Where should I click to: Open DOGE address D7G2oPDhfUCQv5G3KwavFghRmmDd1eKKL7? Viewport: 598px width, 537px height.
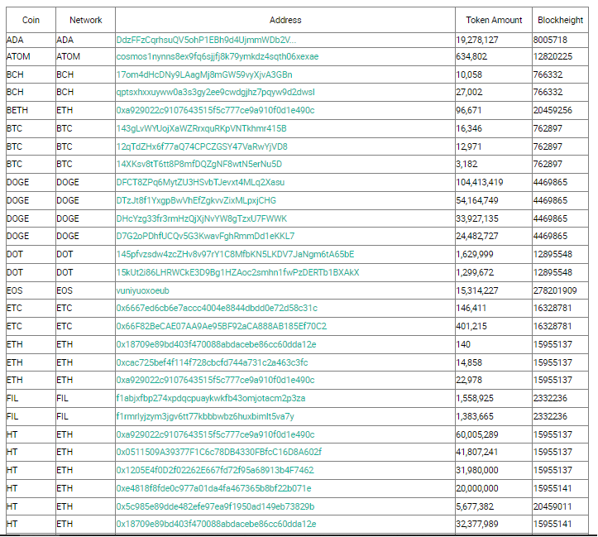(206, 236)
